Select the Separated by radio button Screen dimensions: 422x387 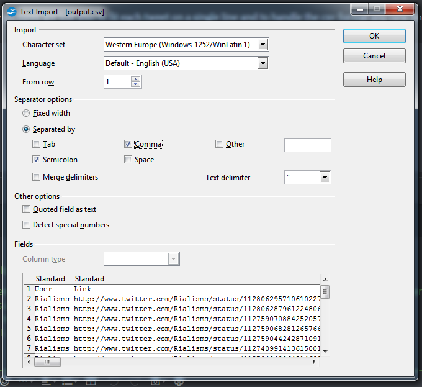click(x=26, y=130)
